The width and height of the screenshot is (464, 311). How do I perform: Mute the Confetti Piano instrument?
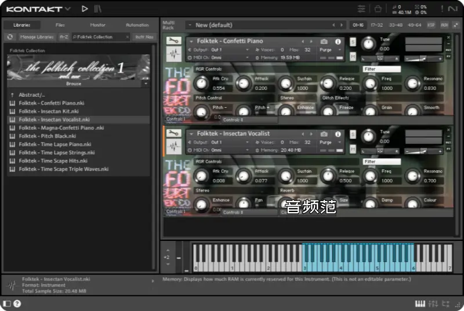coord(353,56)
